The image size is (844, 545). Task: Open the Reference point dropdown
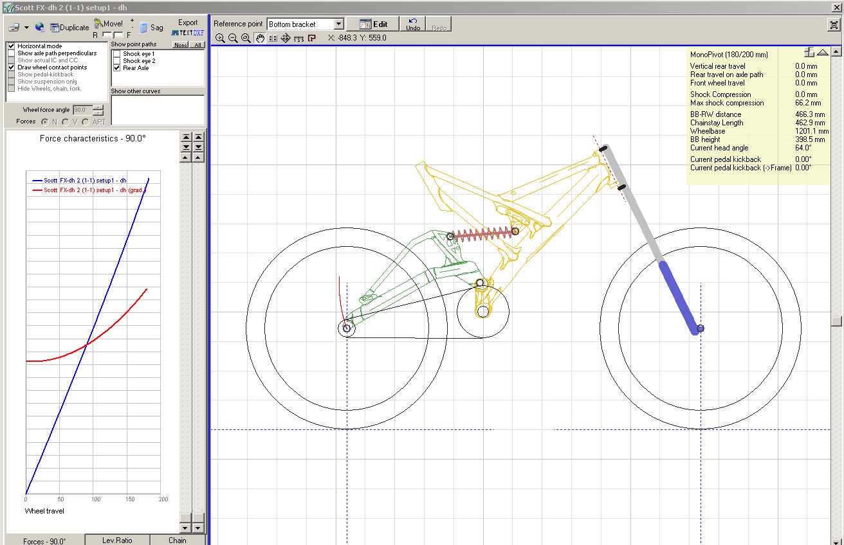click(339, 24)
